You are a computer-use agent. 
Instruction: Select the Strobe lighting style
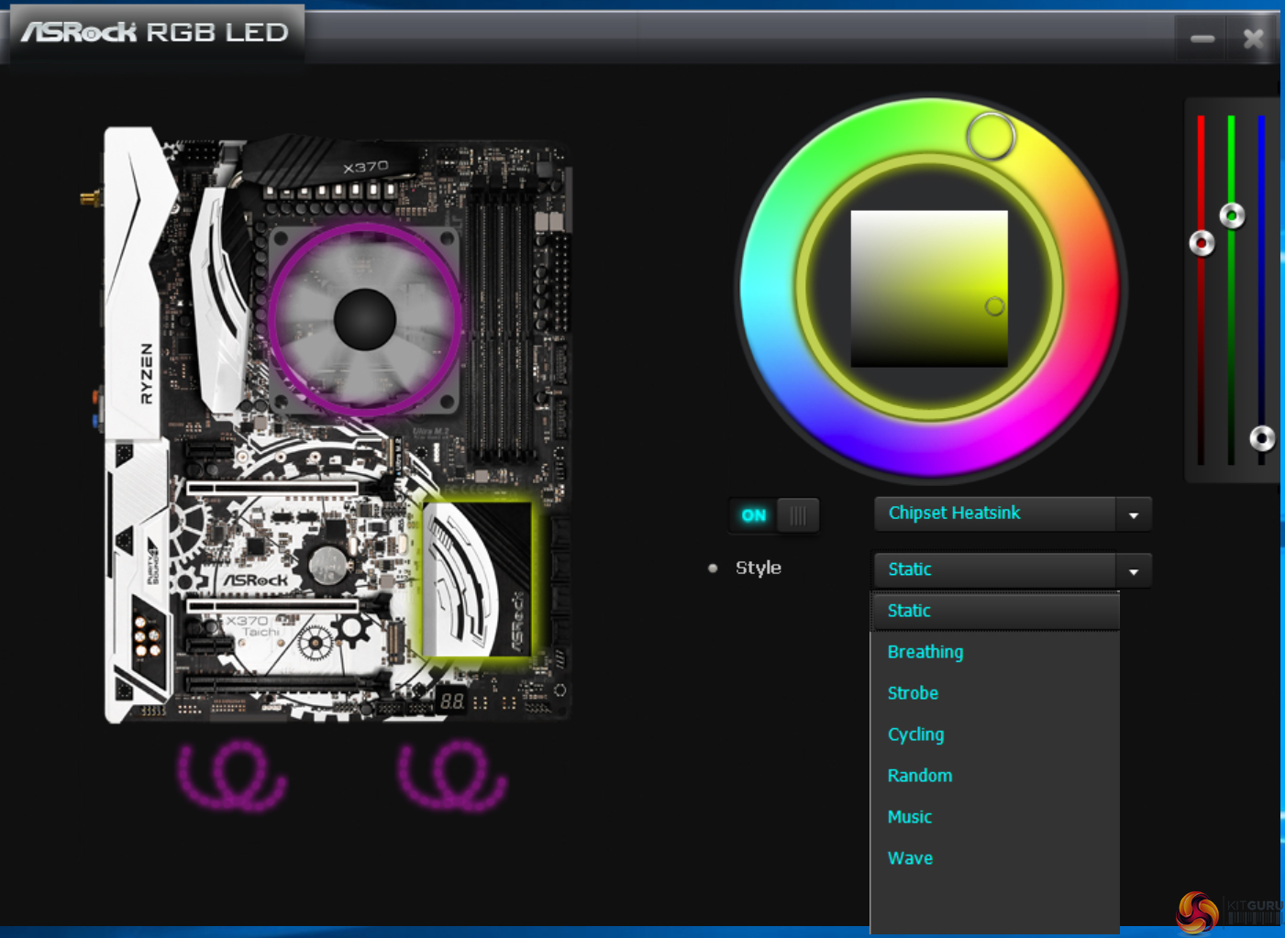pyautogui.click(x=995, y=693)
